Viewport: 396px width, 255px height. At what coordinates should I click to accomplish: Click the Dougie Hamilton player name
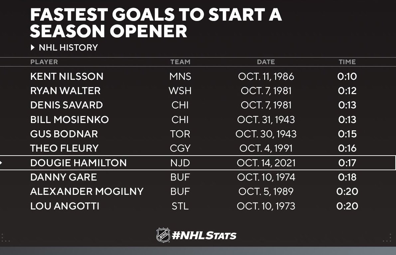tap(78, 163)
